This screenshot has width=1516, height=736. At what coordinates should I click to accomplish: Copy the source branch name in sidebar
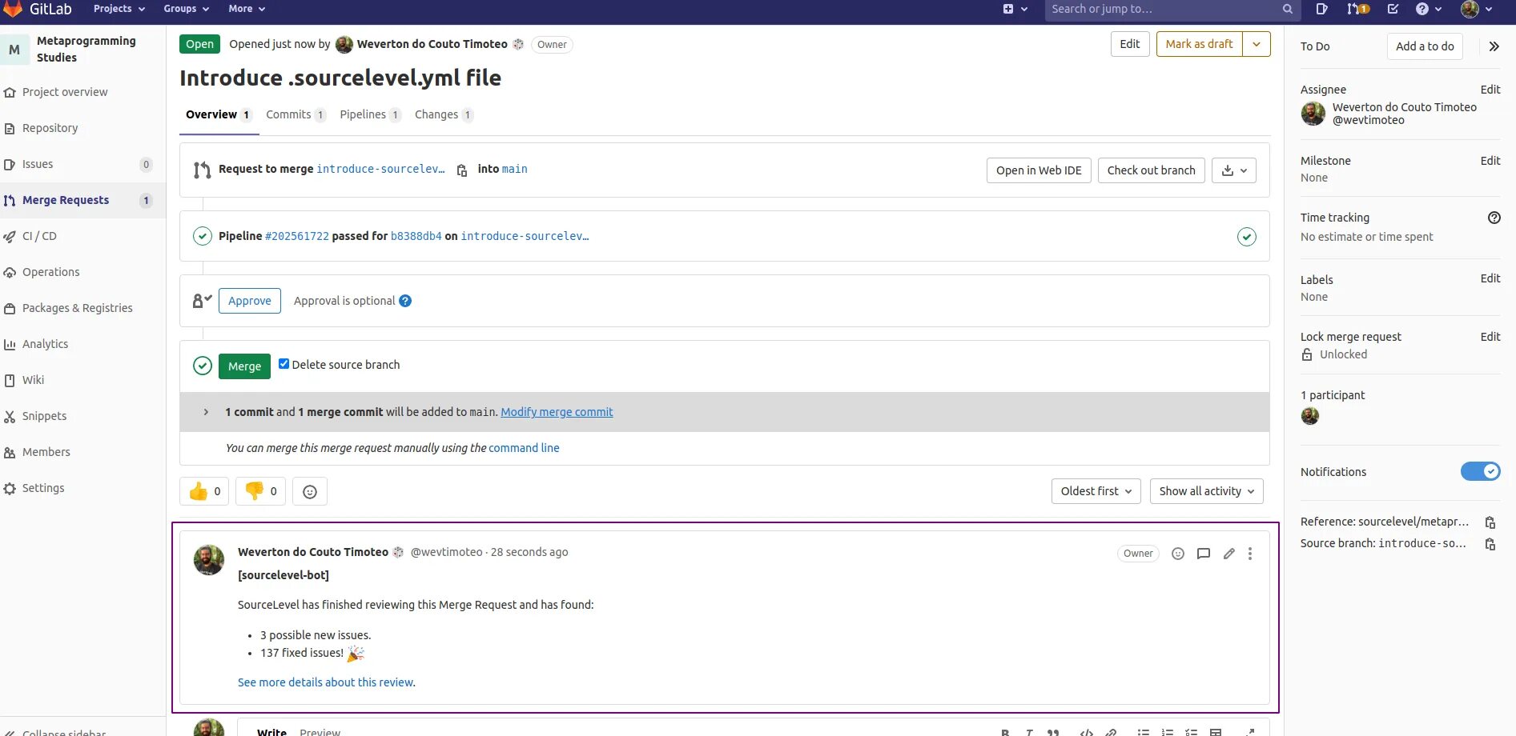point(1490,544)
